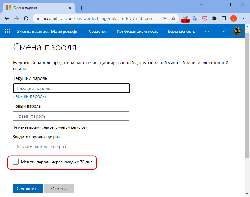Open the 'Безопасность' section

click(x=181, y=31)
